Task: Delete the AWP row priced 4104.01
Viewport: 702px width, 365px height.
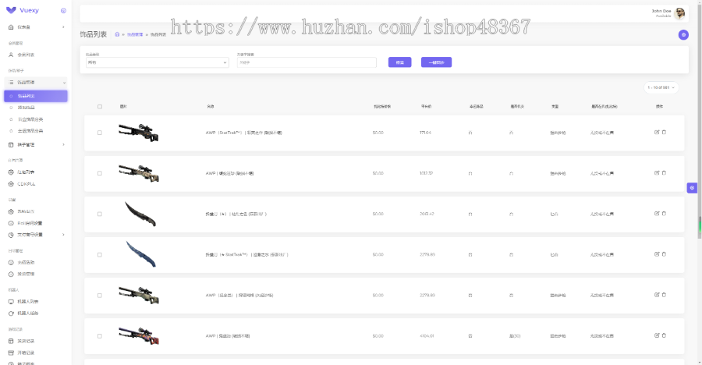Action: click(x=664, y=335)
